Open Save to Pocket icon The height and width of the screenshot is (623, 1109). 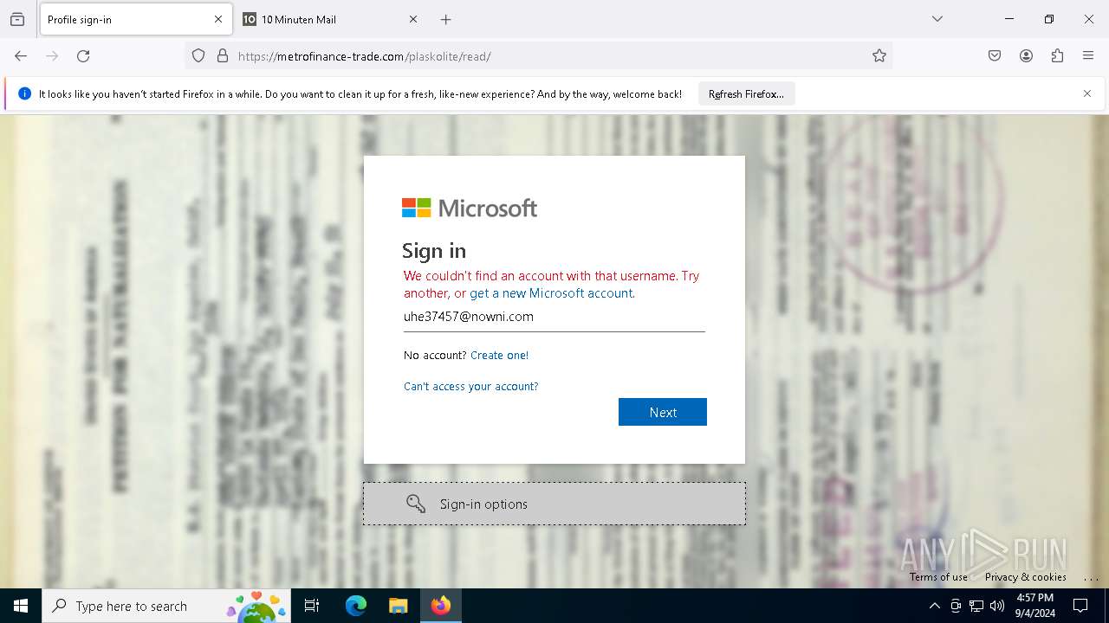point(995,56)
